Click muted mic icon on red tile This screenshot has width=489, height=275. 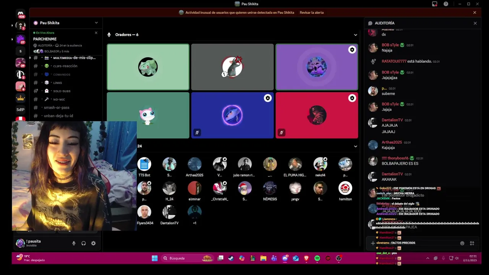point(282,133)
